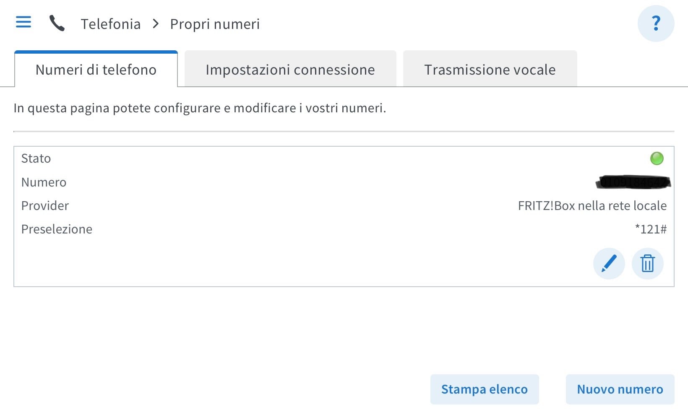The image size is (688, 412).
Task: Edit the number with the pencil icon
Action: pos(609,264)
